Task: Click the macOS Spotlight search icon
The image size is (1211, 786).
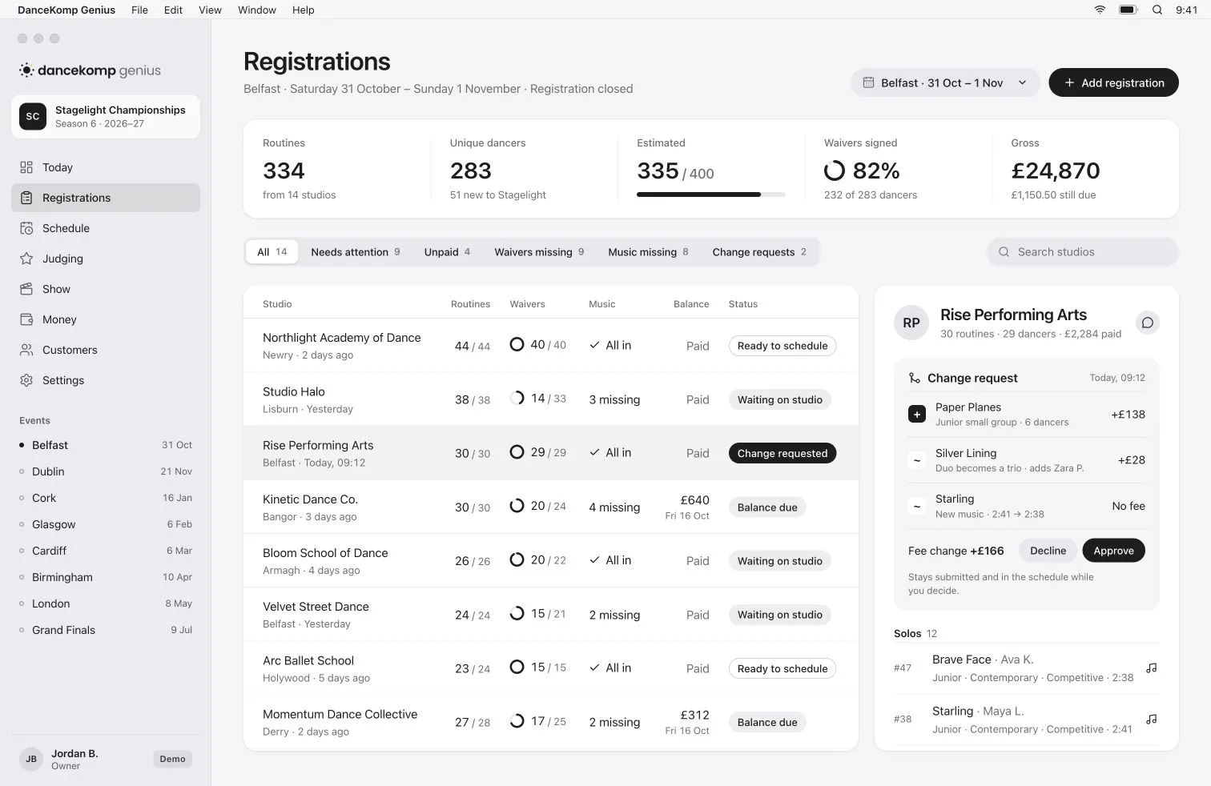Action: coord(1157,10)
